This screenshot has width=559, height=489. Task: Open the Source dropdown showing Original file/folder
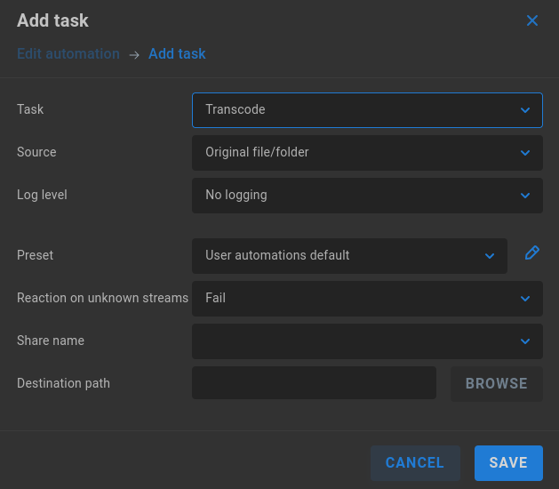coord(367,153)
